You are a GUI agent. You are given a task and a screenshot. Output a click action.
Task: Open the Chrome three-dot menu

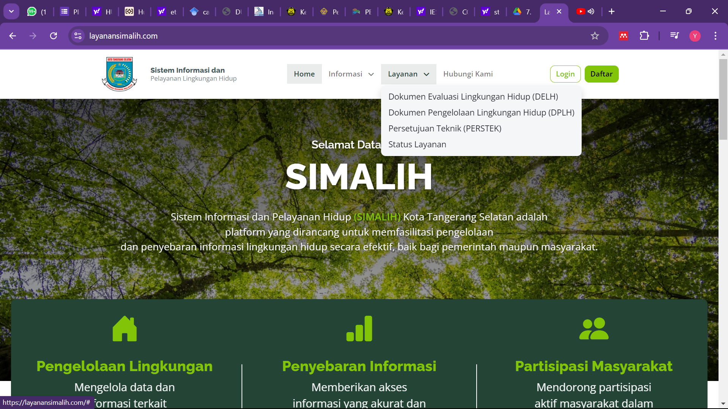pos(715,36)
